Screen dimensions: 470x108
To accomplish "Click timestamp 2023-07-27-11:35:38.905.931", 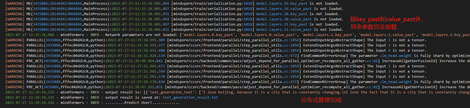I will pyautogui.click(x=140, y=14).
